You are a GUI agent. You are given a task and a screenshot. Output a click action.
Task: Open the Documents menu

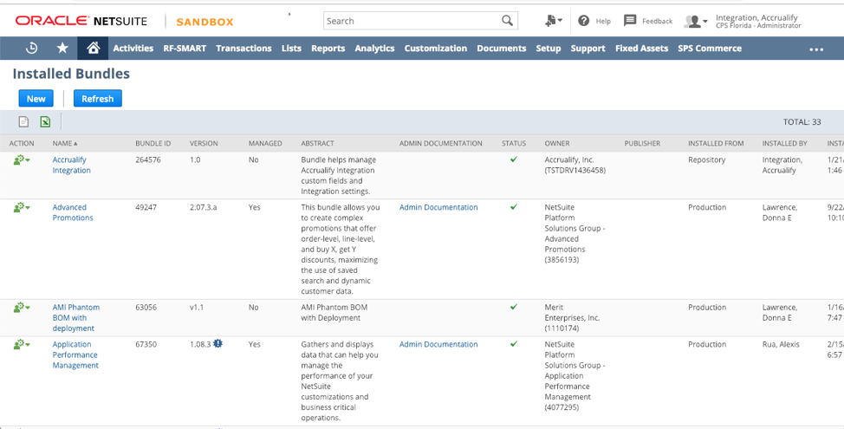[x=501, y=48]
